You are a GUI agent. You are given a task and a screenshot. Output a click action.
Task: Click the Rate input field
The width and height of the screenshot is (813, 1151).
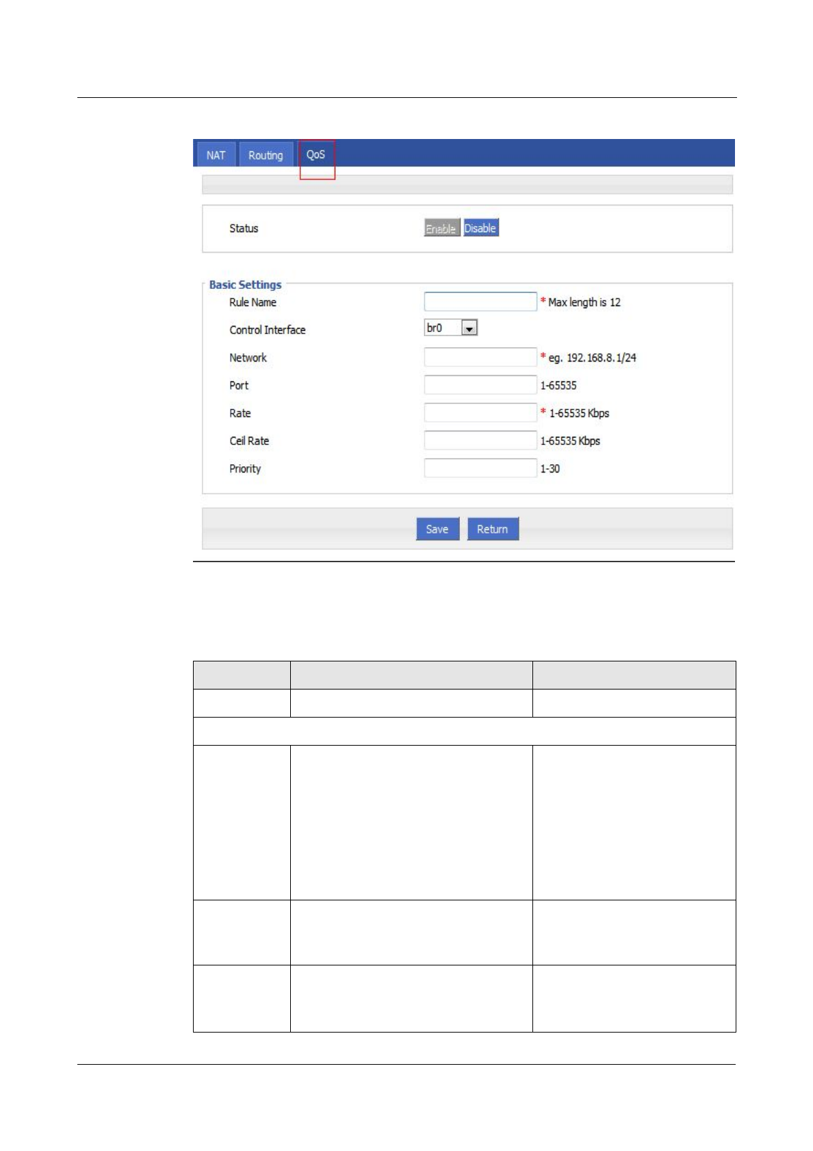[480, 413]
